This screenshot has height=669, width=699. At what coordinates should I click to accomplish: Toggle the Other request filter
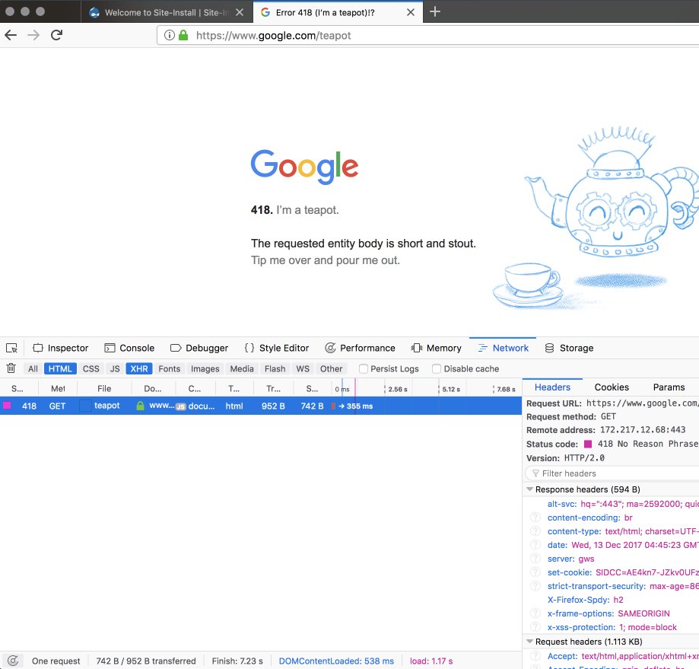pyautogui.click(x=331, y=369)
